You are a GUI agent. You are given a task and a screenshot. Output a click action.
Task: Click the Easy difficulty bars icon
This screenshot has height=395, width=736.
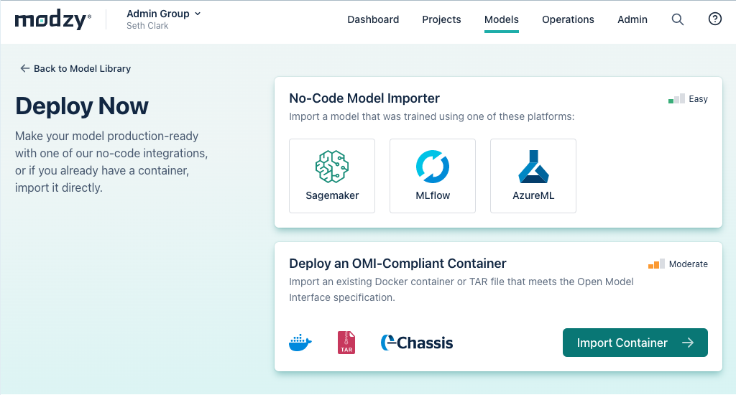[x=676, y=98]
